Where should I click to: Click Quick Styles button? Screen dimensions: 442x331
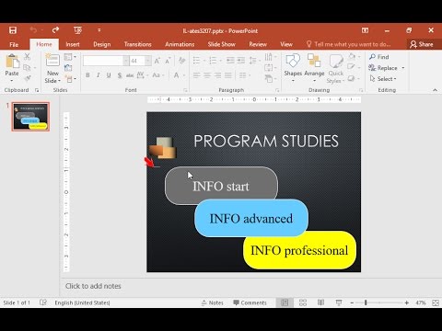tap(336, 68)
